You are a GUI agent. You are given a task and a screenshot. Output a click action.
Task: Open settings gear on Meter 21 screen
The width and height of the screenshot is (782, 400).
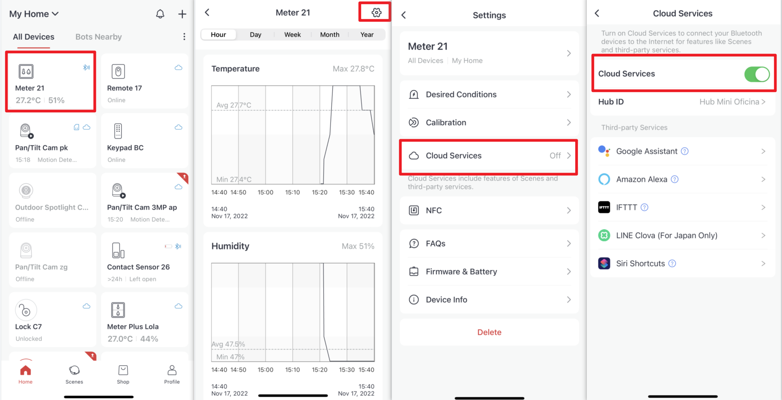click(376, 13)
